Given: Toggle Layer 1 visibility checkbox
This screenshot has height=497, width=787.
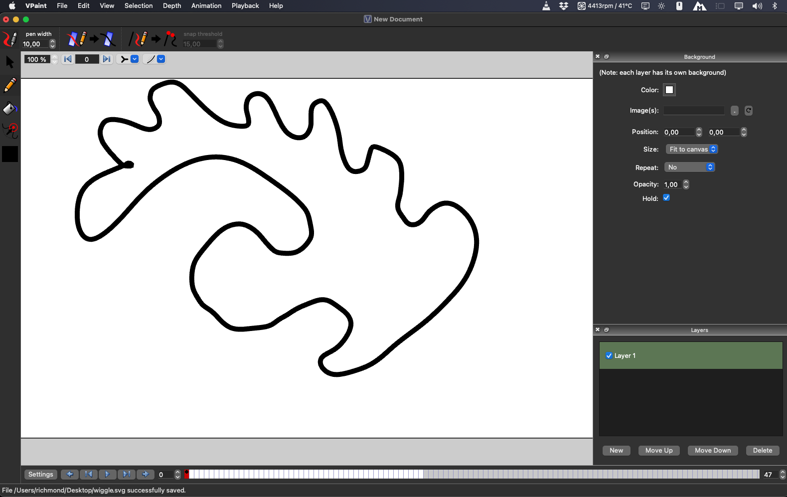Looking at the screenshot, I should 609,355.
